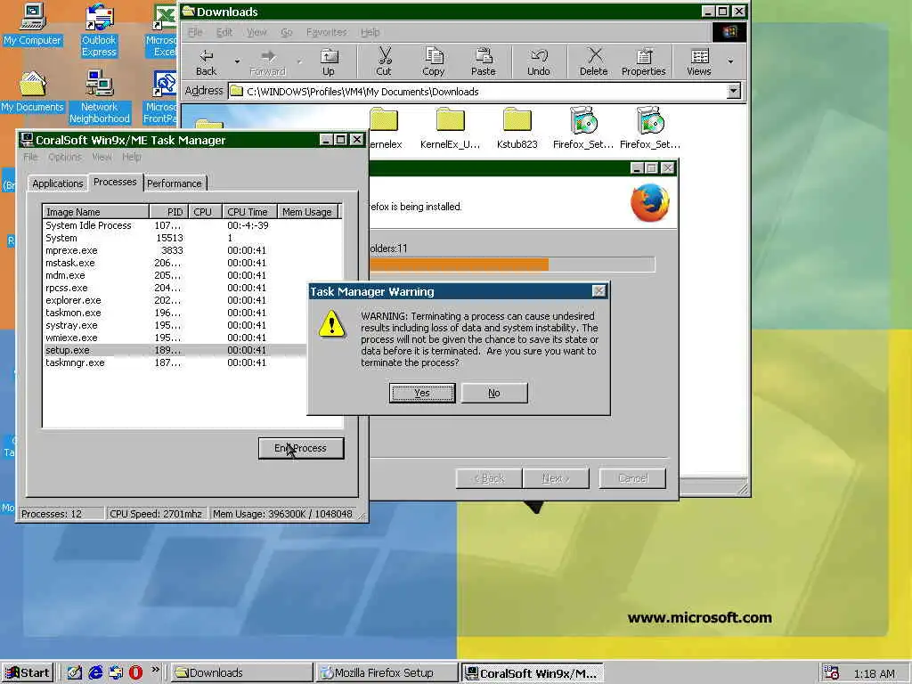Close the Task Manager Warning dialog

point(598,291)
